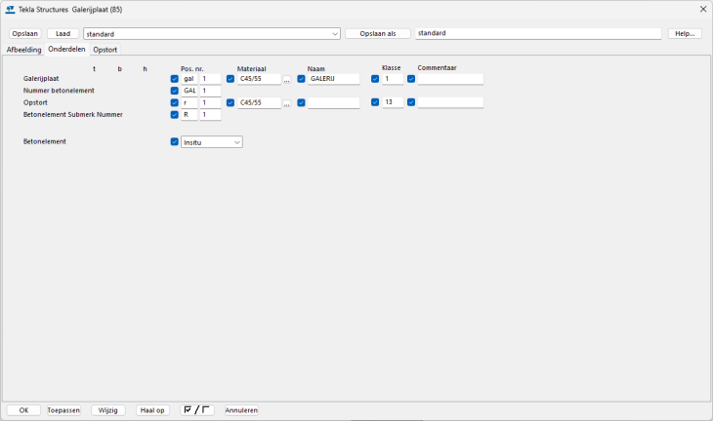This screenshot has height=421, width=713.
Task: Toggle Galerijplaat Commentaar checkbox
Action: [x=411, y=79]
